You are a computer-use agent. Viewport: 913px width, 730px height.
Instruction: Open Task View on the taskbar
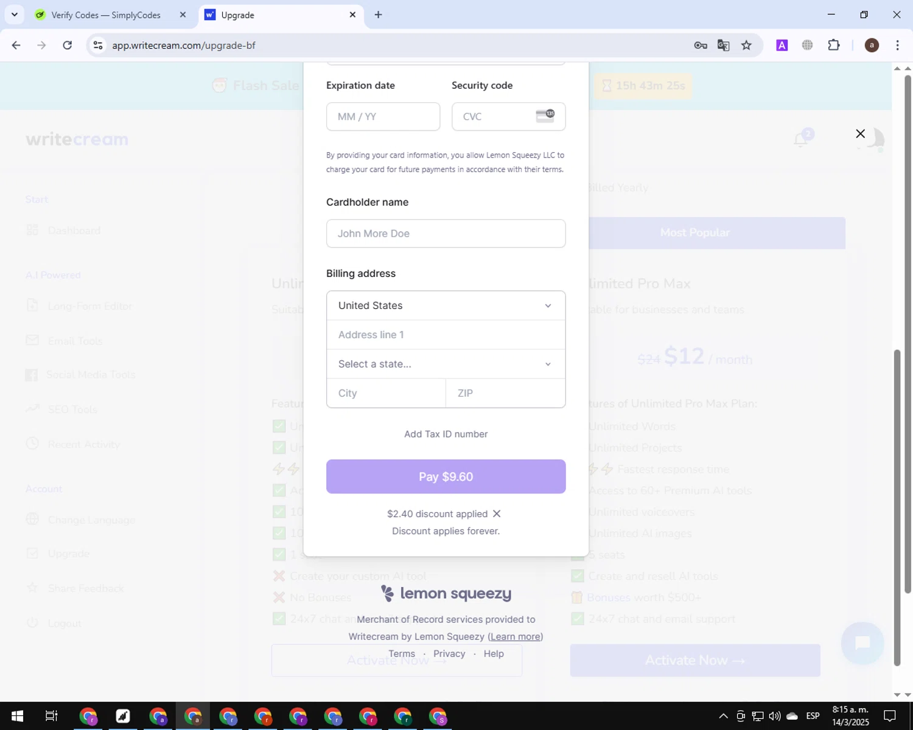click(x=52, y=716)
